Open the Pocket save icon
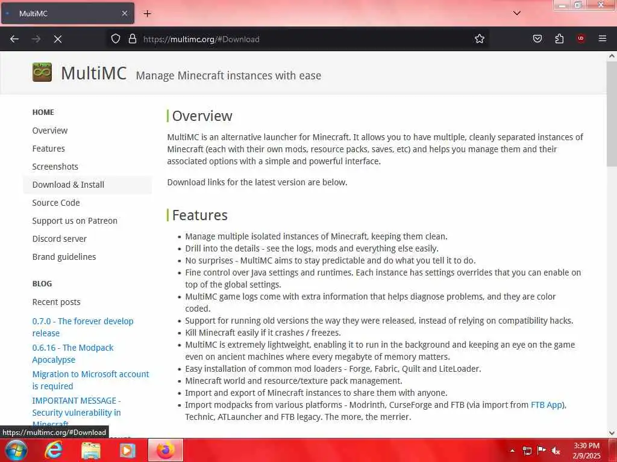The image size is (617, 462). (537, 38)
